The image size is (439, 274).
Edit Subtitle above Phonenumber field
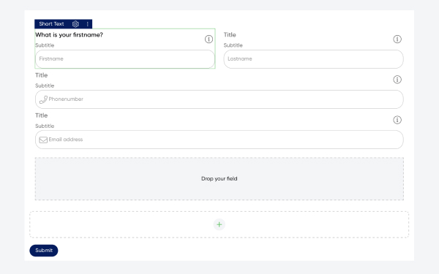tap(45, 85)
